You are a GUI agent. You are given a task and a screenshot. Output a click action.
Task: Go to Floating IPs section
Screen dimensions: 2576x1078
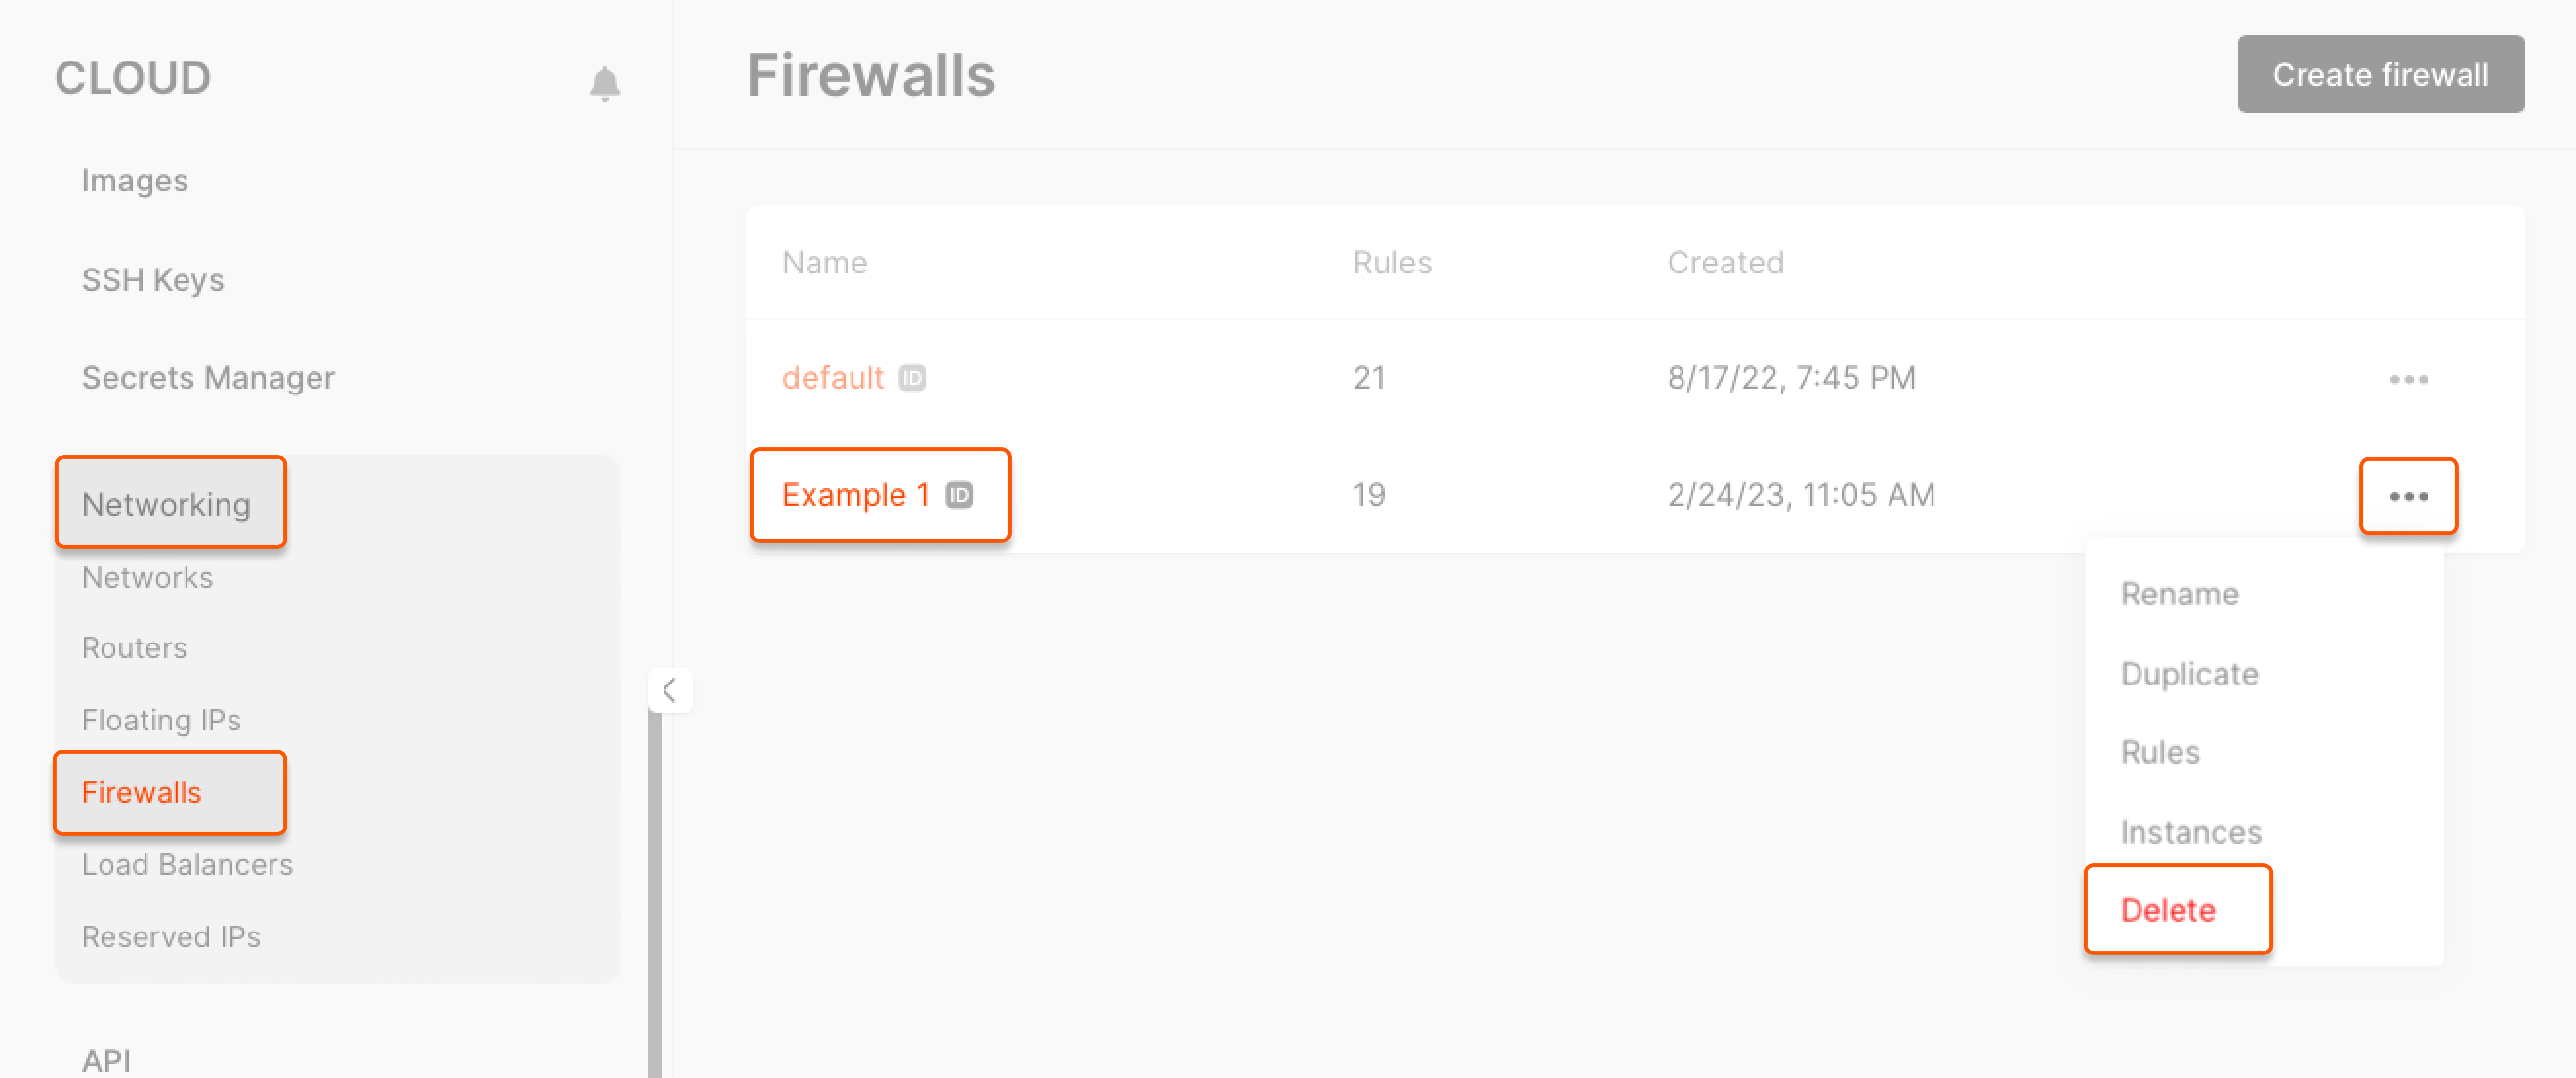click(161, 719)
